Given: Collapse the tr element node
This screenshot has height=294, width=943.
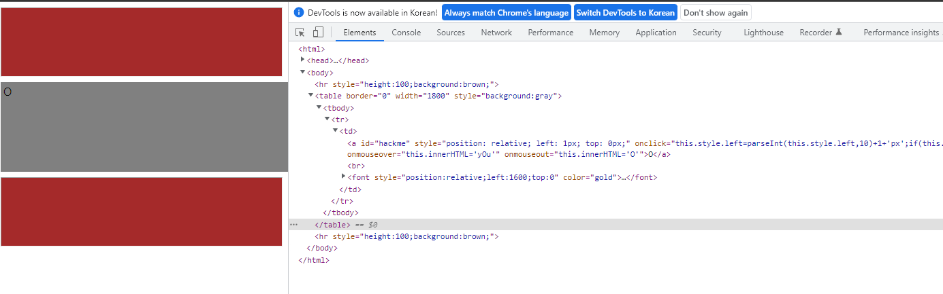Looking at the screenshot, I should 327,119.
